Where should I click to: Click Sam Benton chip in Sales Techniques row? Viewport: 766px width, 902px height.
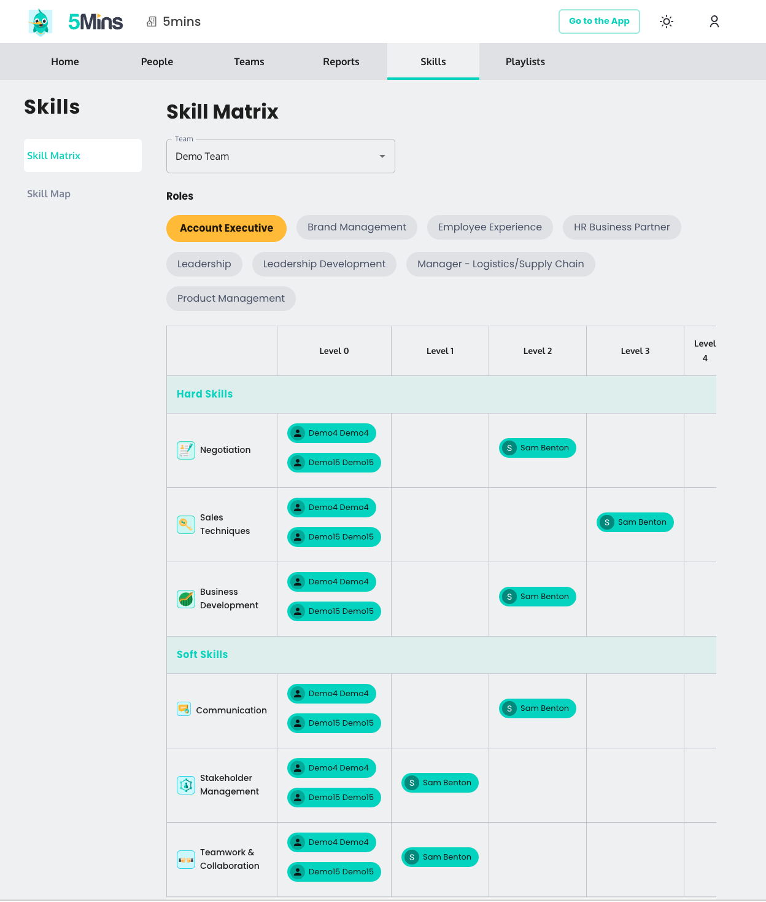click(635, 522)
